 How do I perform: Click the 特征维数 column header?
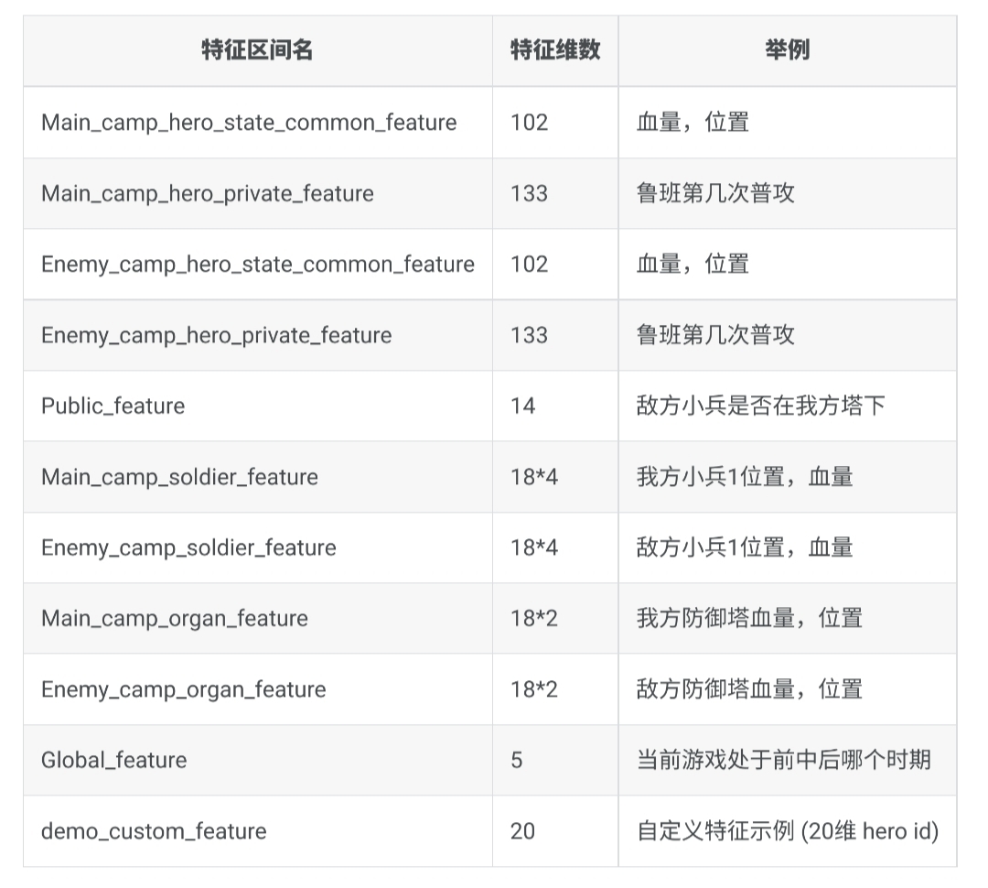(554, 50)
